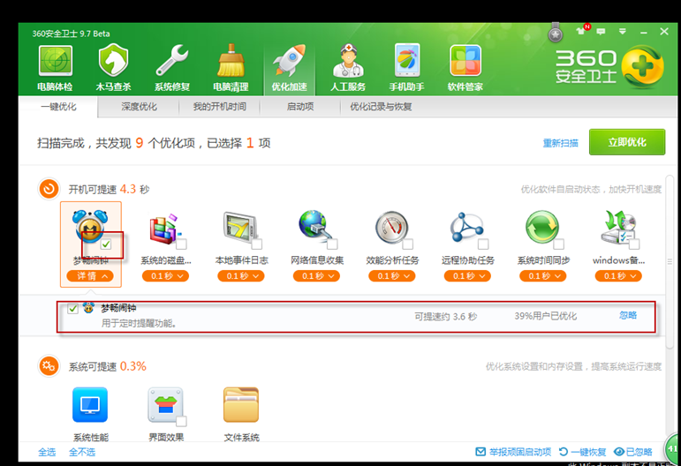Viewport: 681px width, 466px height.
Task: Select 远程协助任务 network icon
Action: tap(467, 228)
